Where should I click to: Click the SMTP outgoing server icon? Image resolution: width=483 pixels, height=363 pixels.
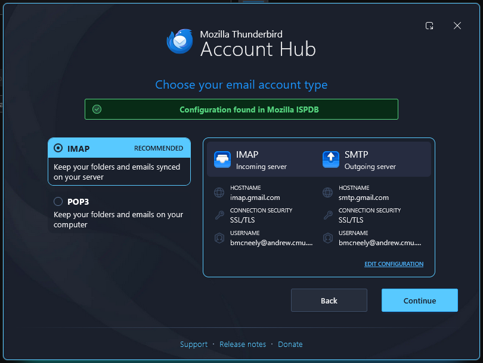pyautogui.click(x=330, y=159)
